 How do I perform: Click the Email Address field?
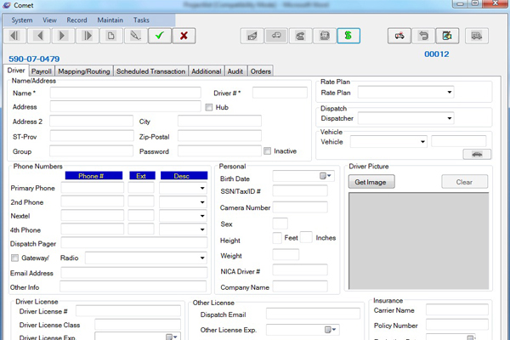[x=134, y=273]
